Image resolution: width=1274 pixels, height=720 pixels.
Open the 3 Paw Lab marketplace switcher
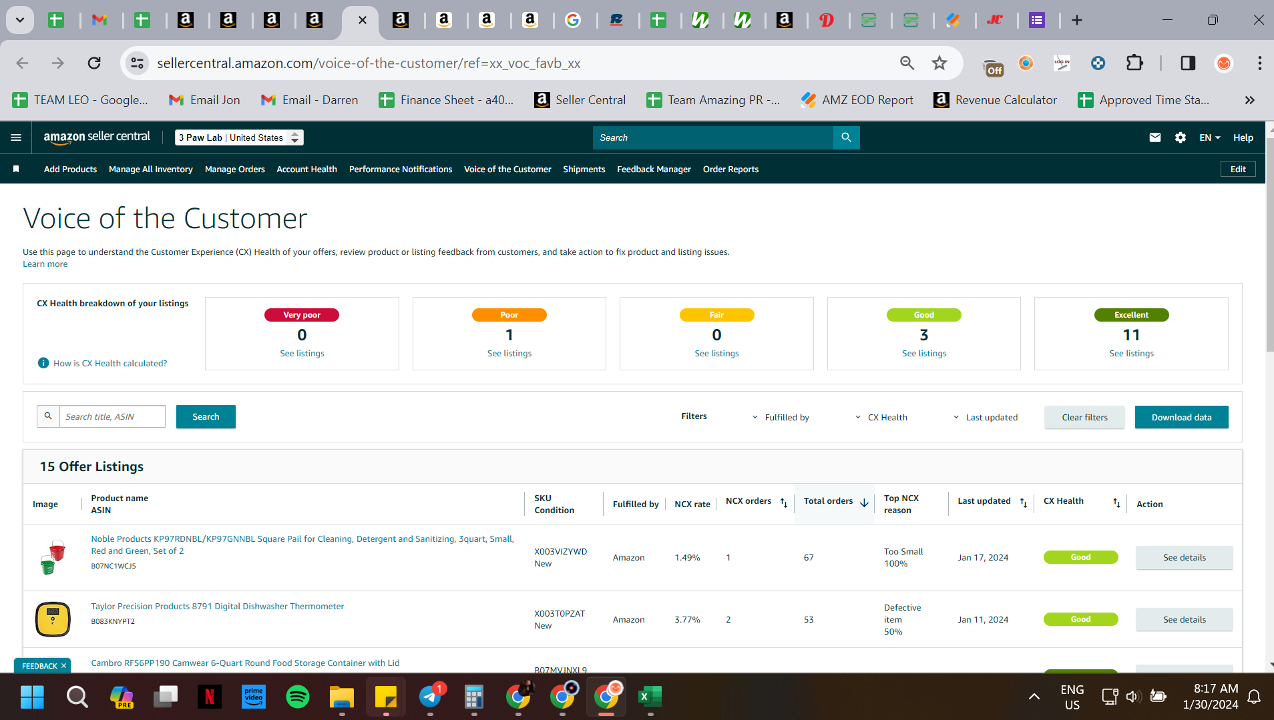tap(239, 137)
